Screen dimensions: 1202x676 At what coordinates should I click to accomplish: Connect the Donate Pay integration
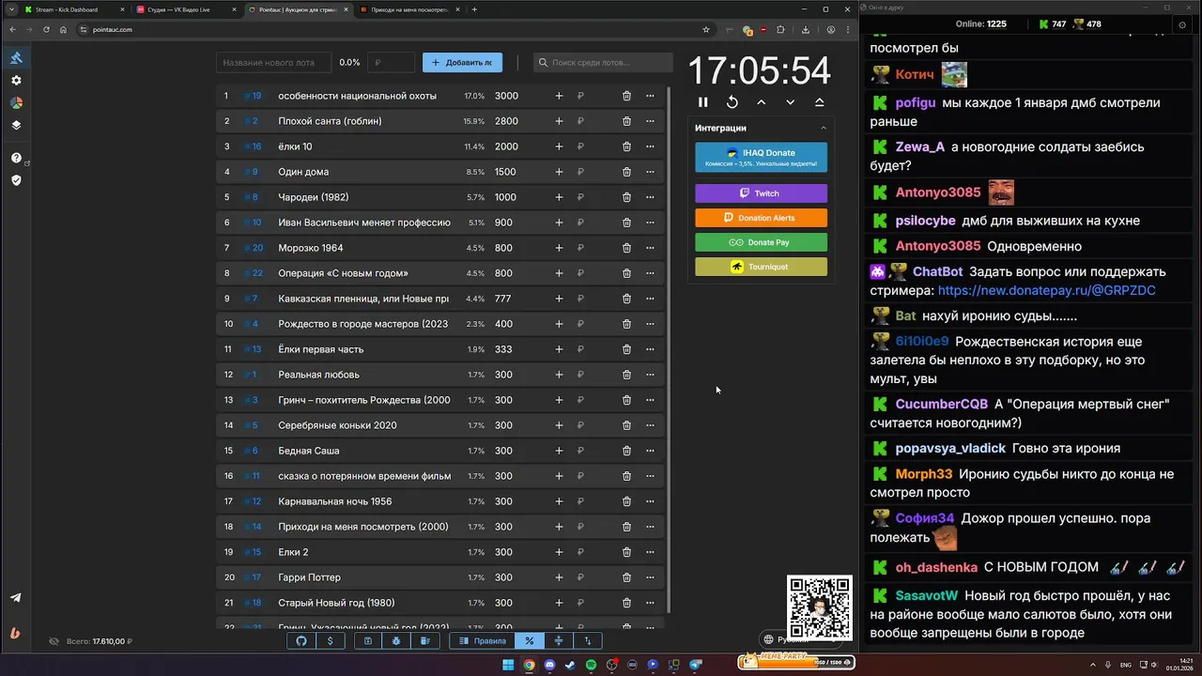761,242
